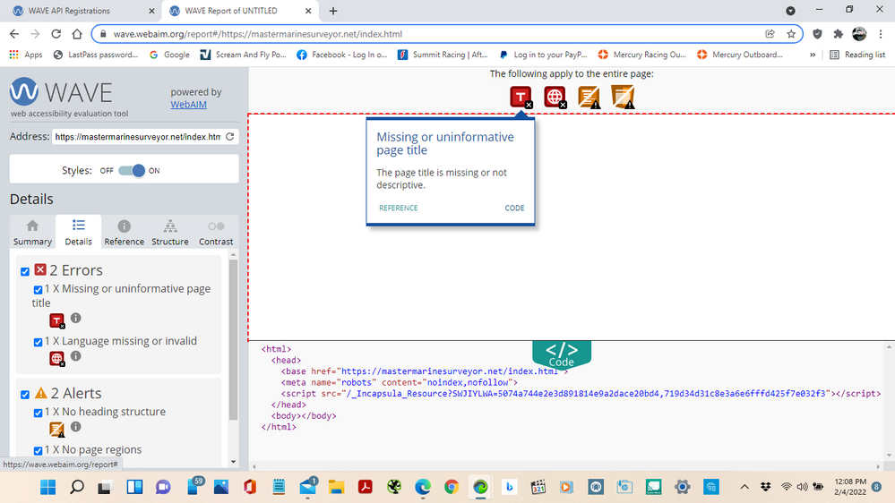The image size is (895, 503).
Task: Click the WAVE Address input field
Action: pyautogui.click(x=135, y=137)
